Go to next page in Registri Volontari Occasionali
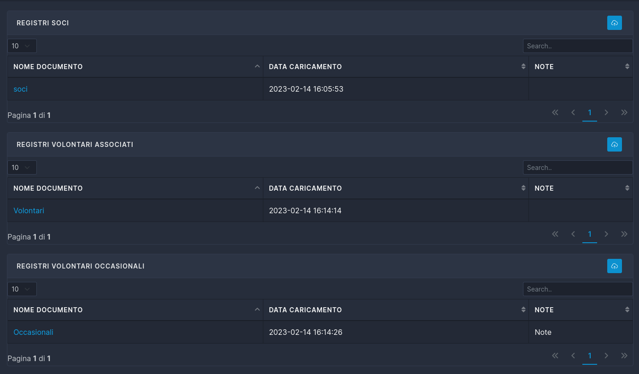The width and height of the screenshot is (639, 374). click(606, 356)
